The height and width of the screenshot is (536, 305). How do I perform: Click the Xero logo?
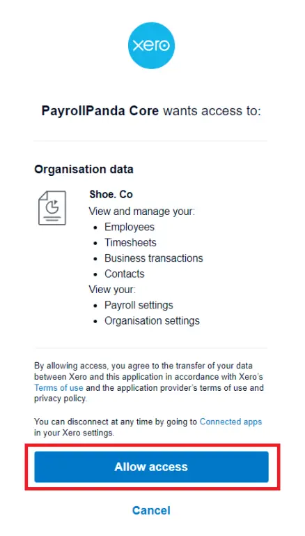click(151, 45)
